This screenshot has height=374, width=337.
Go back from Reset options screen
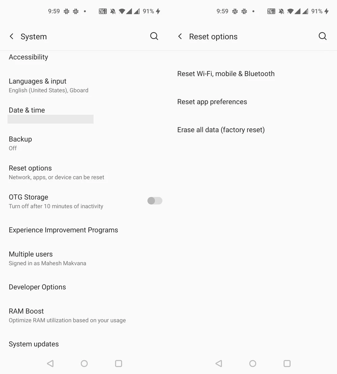coord(180,36)
